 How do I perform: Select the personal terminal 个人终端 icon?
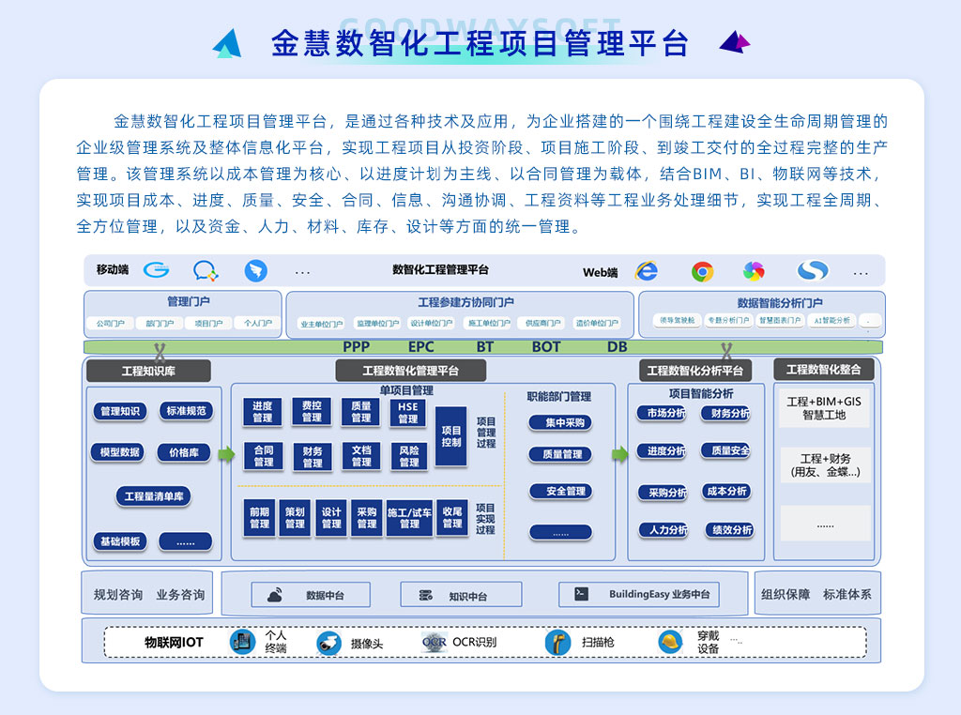[243, 643]
